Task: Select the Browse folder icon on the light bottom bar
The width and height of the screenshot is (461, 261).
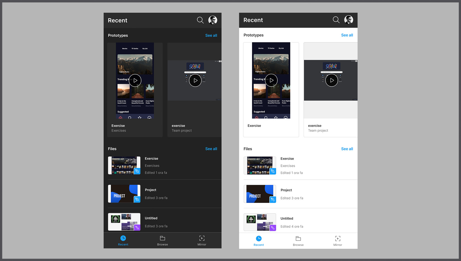Action: tap(298, 239)
